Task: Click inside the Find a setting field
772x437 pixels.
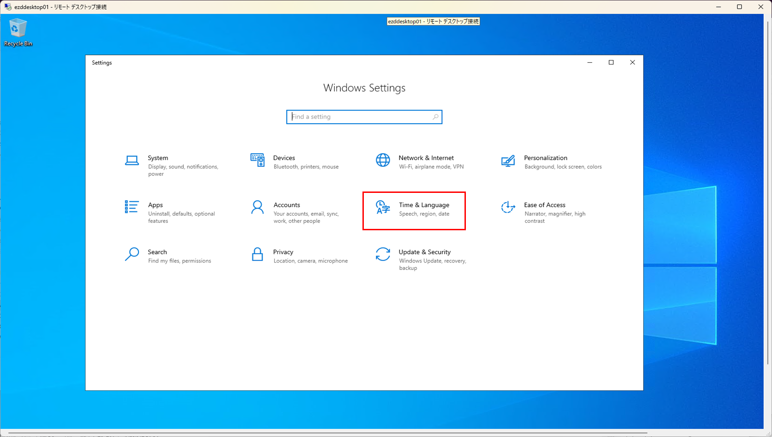Action: pyautogui.click(x=360, y=117)
